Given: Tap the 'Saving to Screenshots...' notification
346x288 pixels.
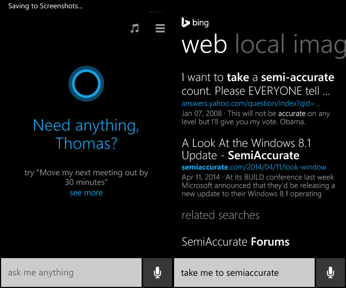Looking at the screenshot, I should point(45,6).
